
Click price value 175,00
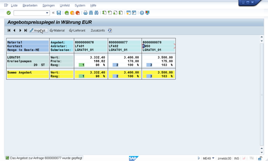pyautogui.click(x=167, y=61)
